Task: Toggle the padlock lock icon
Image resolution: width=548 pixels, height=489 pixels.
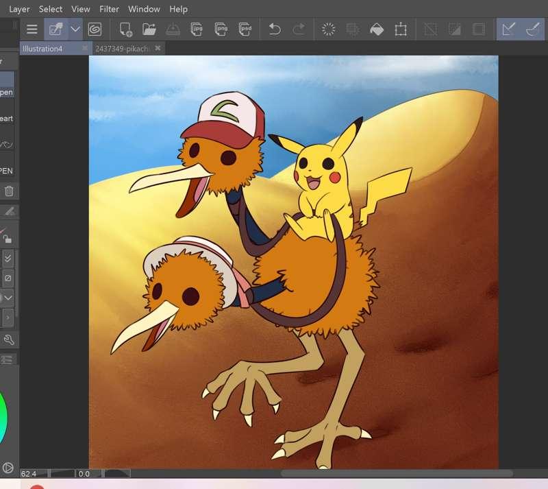Action: tap(8, 239)
